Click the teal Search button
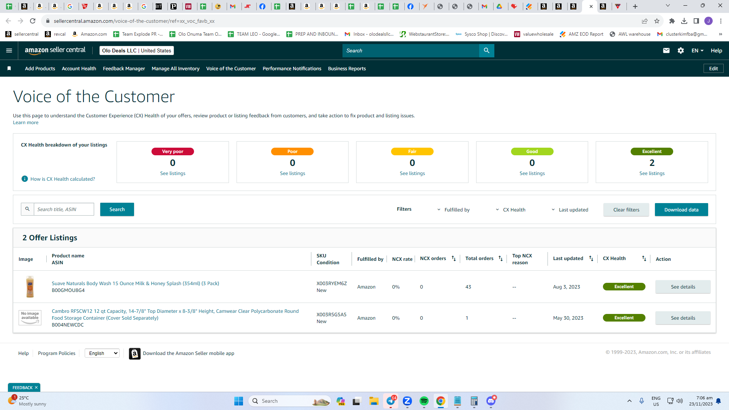This screenshot has height=410, width=729. point(117,209)
